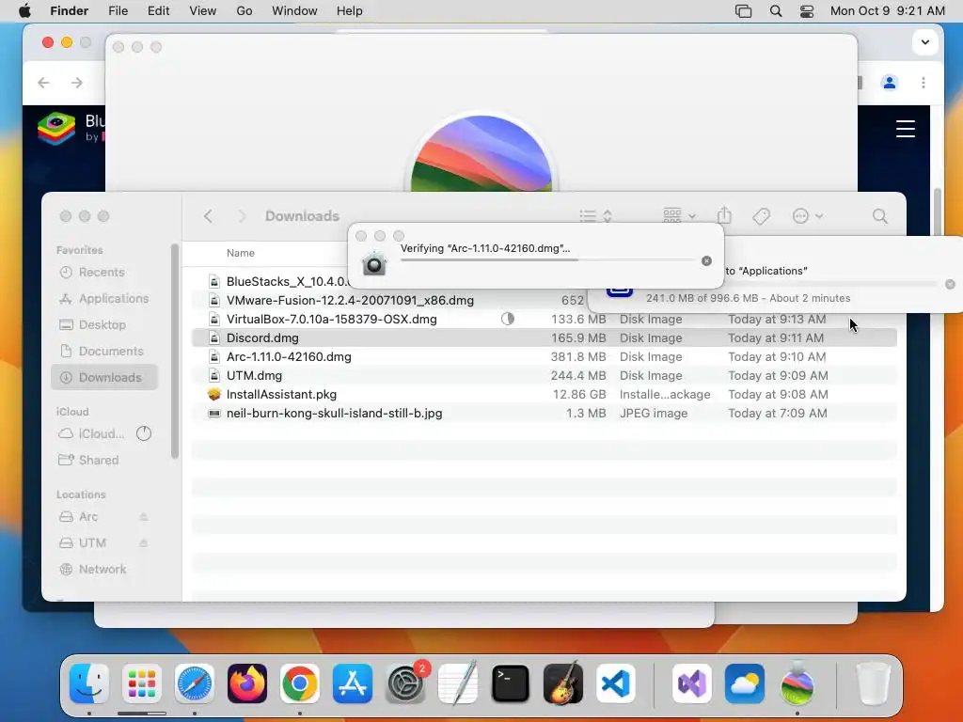
Task: Open the Finder view style switcher
Action: [x=595, y=216]
